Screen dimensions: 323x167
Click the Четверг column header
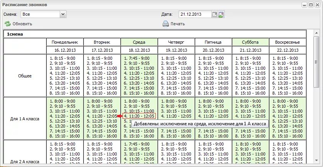pos(176,42)
